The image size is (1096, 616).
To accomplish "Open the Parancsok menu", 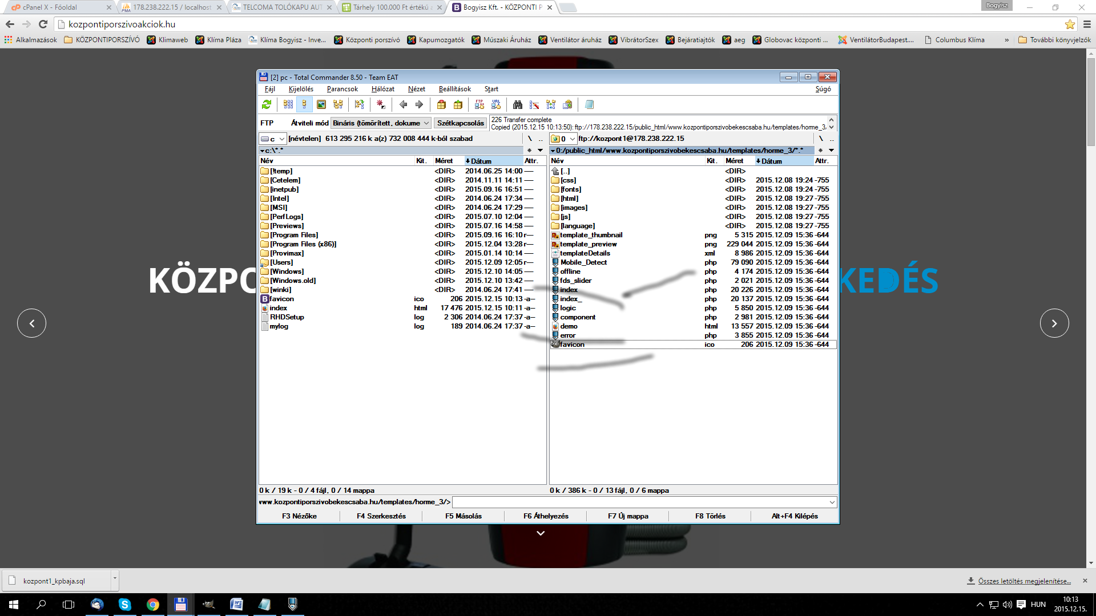I will (342, 89).
